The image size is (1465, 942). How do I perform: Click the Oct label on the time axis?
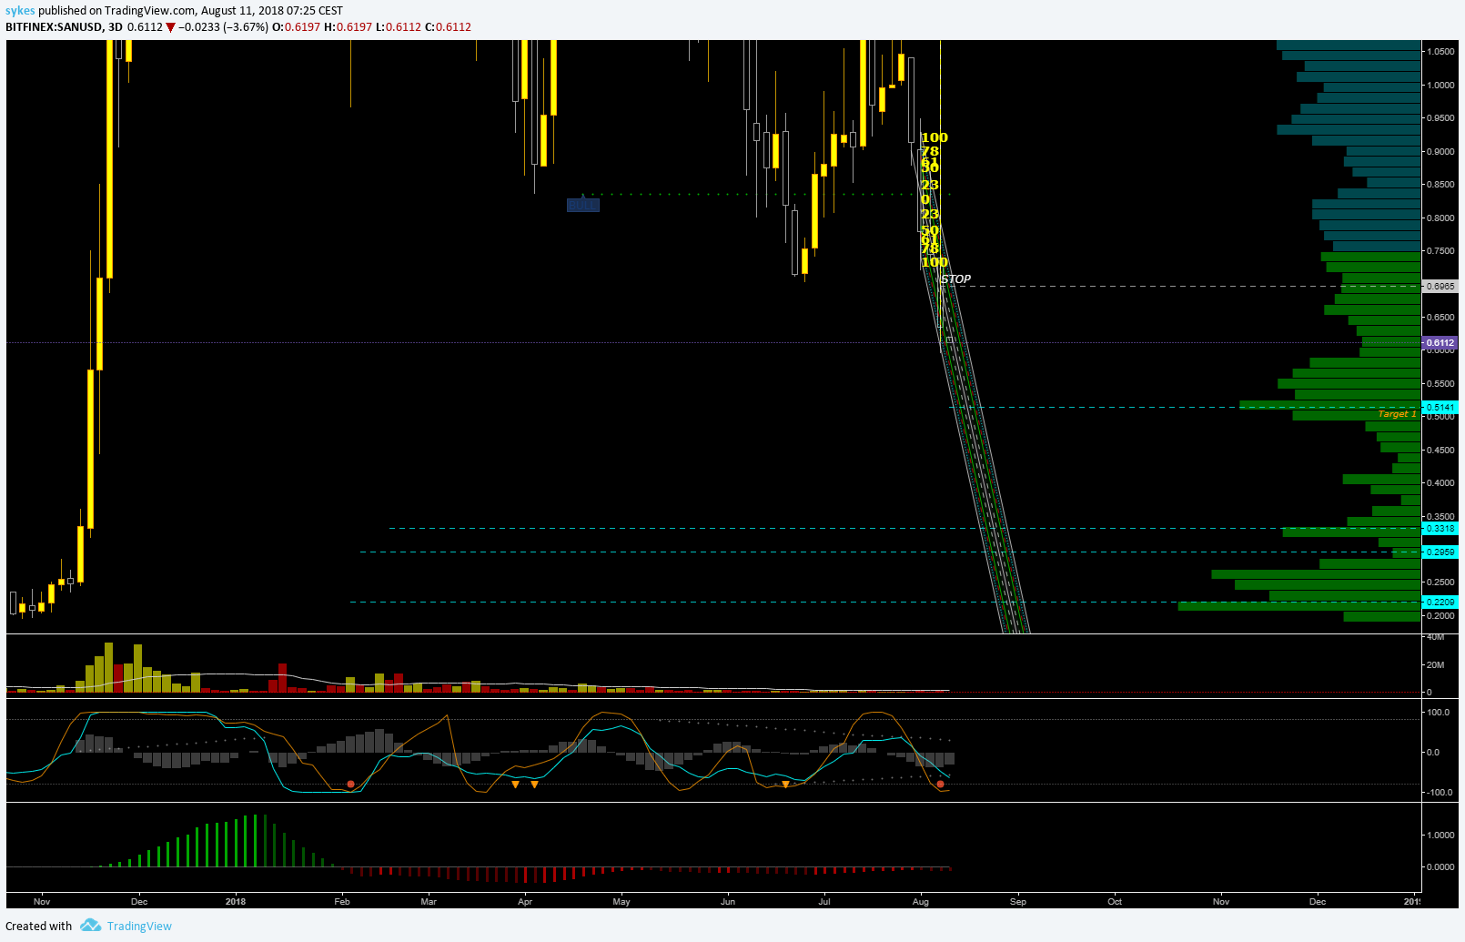(1115, 902)
